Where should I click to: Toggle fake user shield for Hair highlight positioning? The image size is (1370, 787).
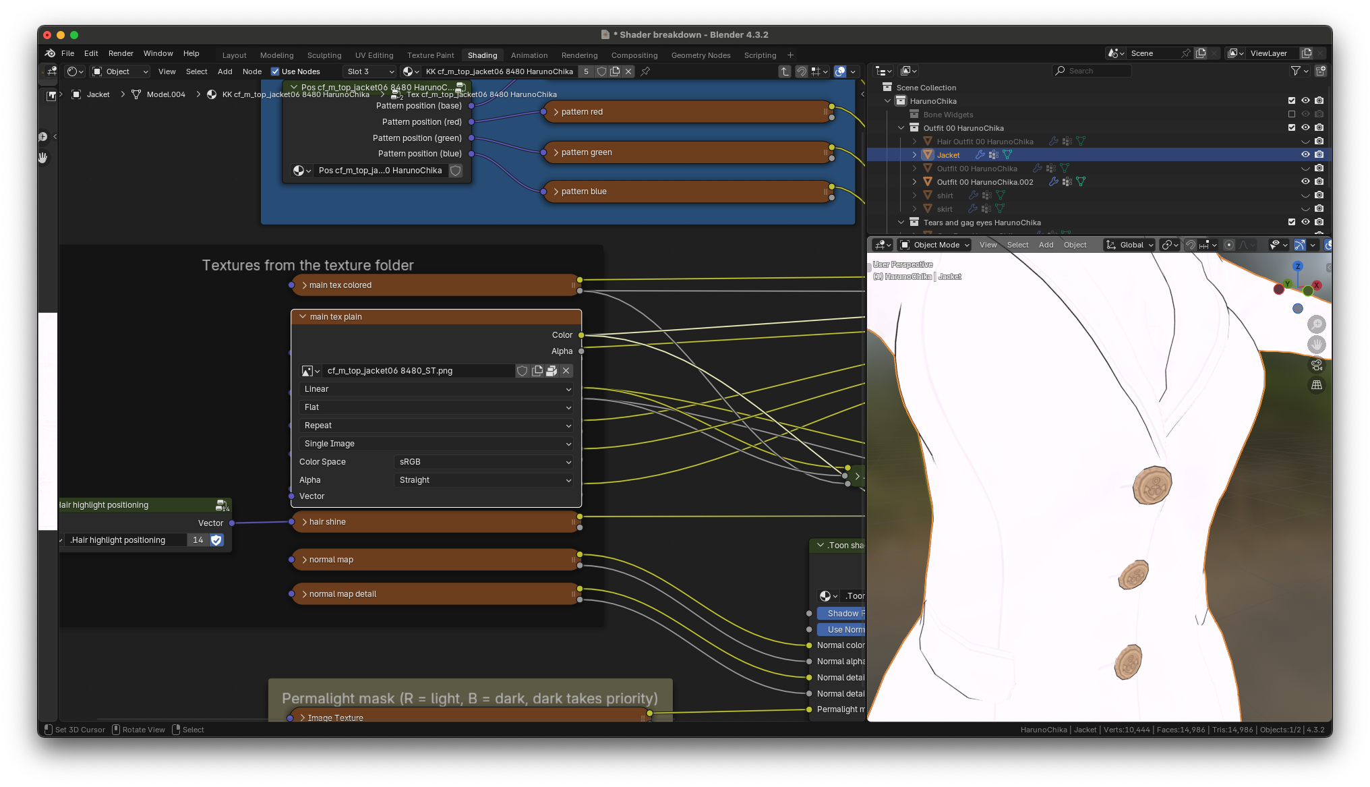coord(216,540)
